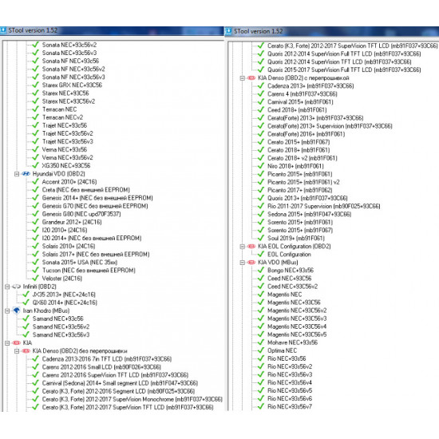The image size is (439, 439).
Task: Click the Iran Khodro logo icon
Action: (17, 310)
